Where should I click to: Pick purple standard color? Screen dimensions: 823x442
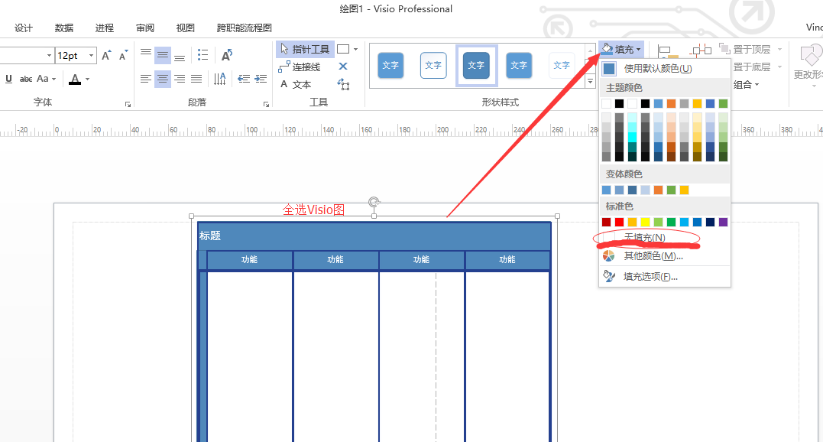pos(723,222)
